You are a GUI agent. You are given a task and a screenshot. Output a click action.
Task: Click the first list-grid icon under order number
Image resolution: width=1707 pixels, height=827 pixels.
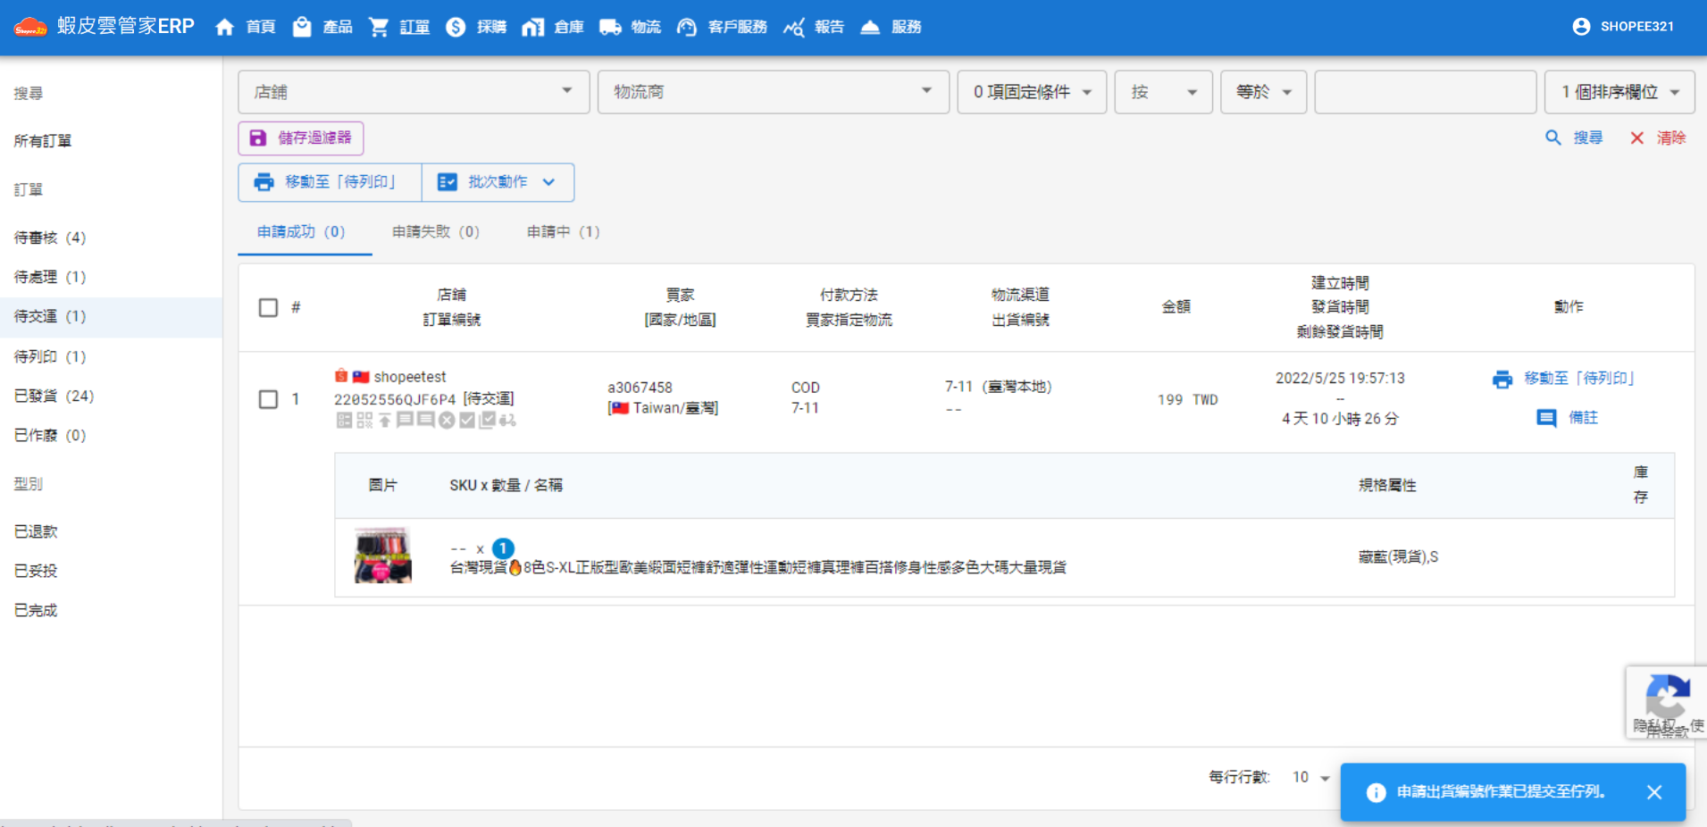344,421
